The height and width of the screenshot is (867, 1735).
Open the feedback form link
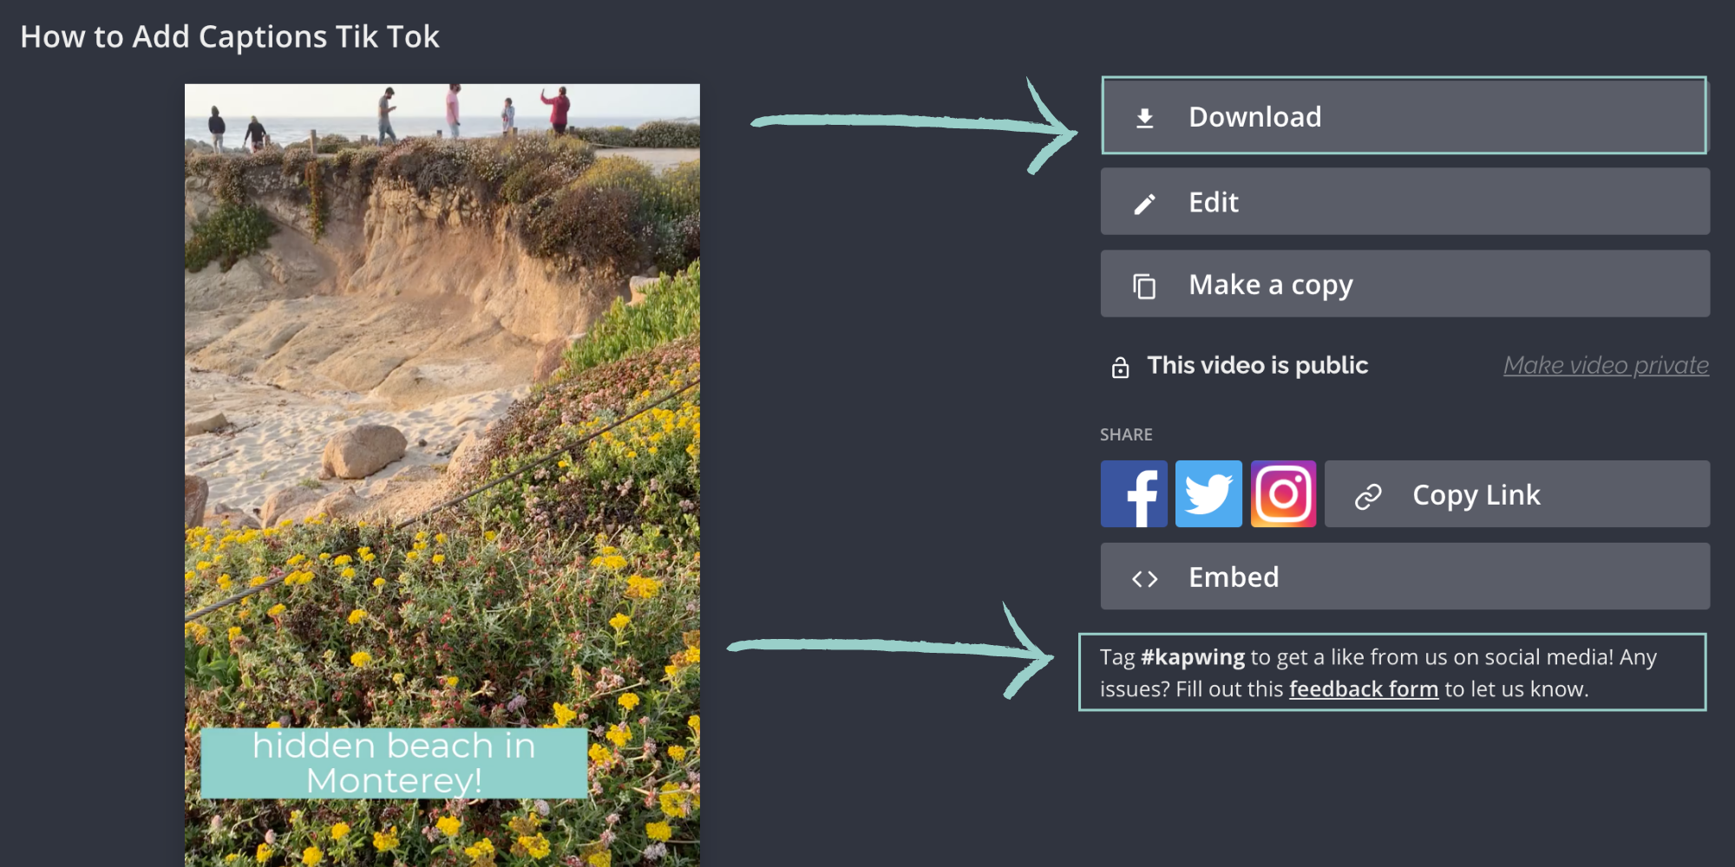(x=1363, y=689)
